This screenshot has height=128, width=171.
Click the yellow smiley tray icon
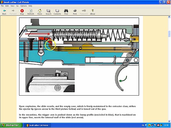149,125
